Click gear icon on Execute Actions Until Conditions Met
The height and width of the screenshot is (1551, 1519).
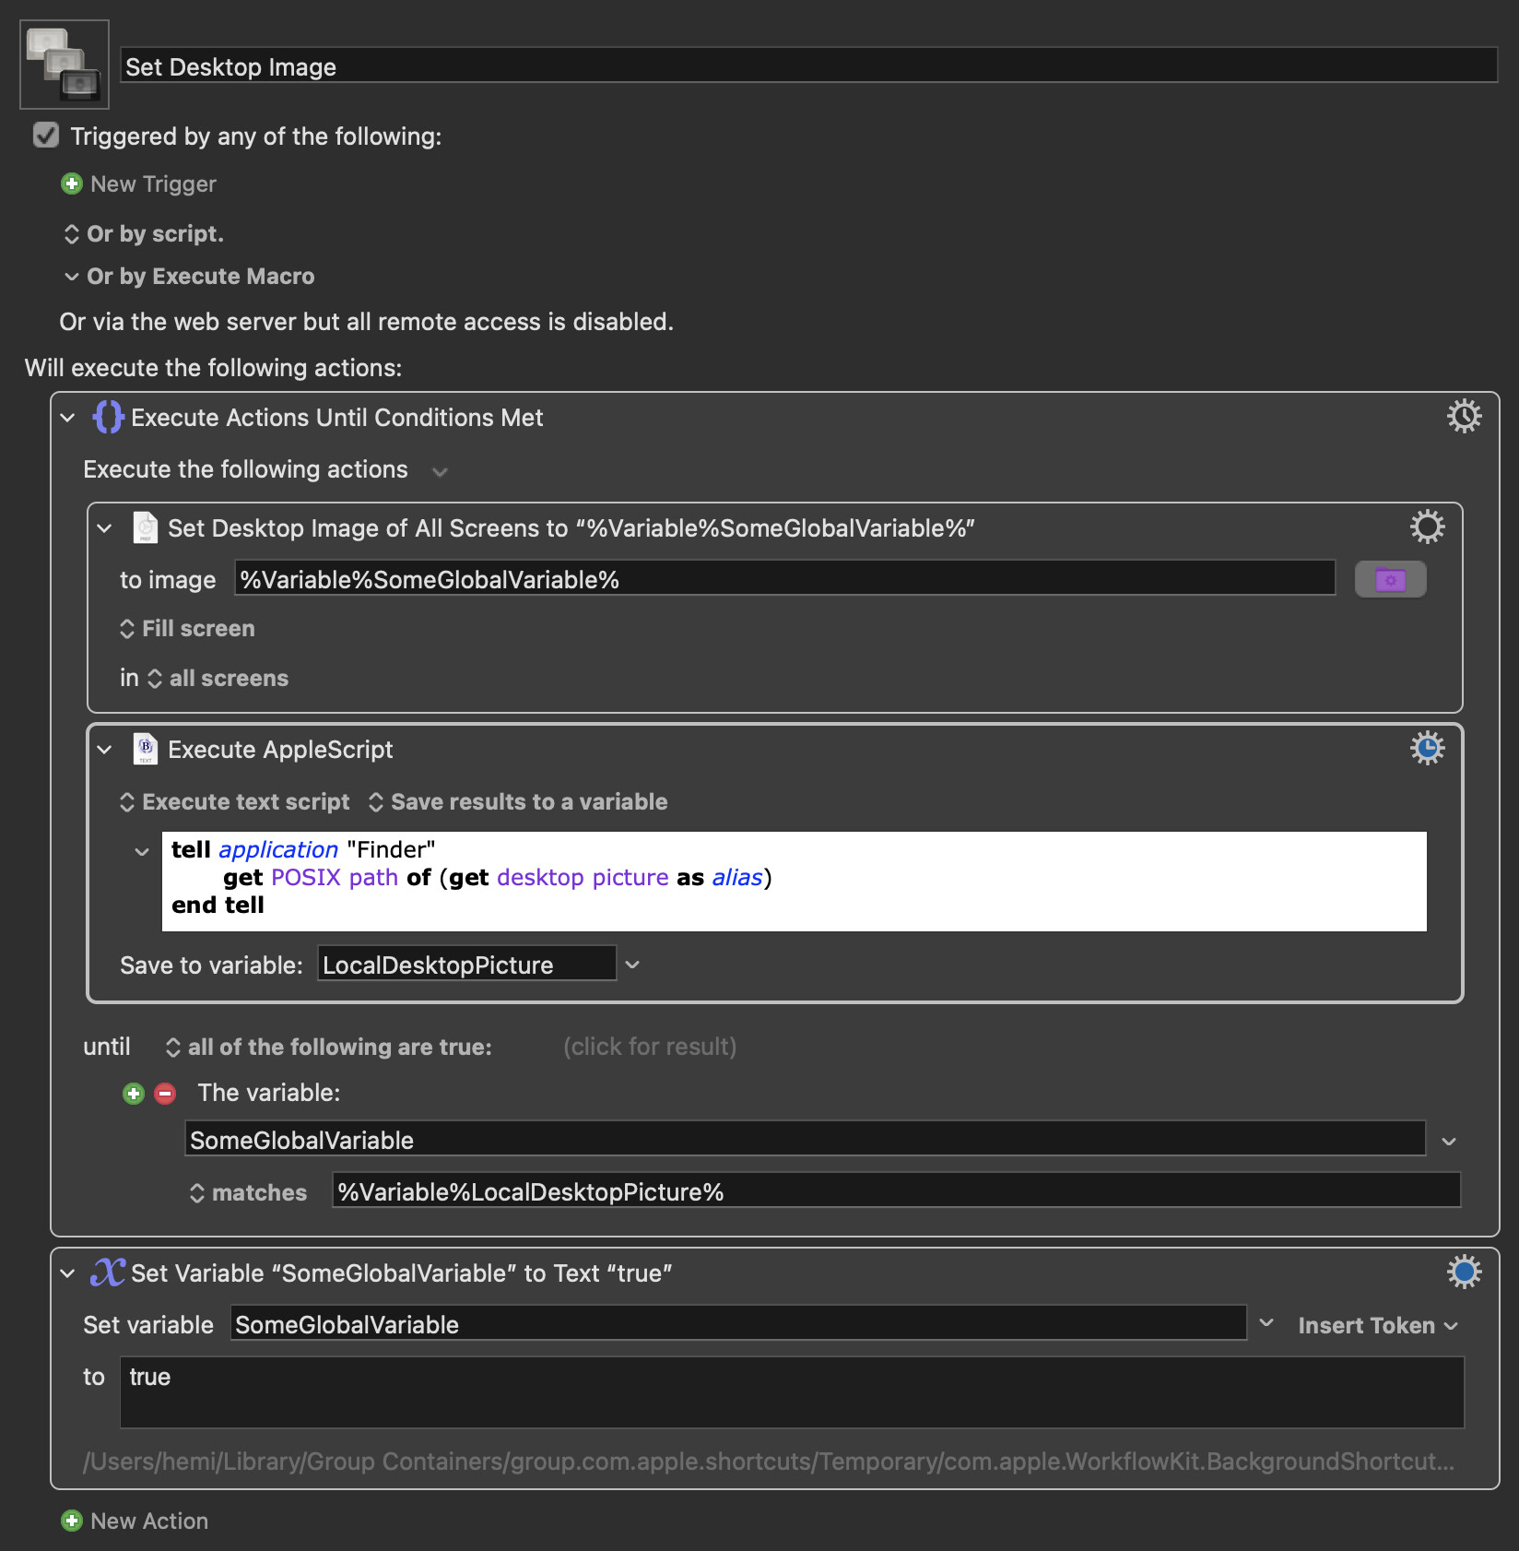coord(1464,417)
